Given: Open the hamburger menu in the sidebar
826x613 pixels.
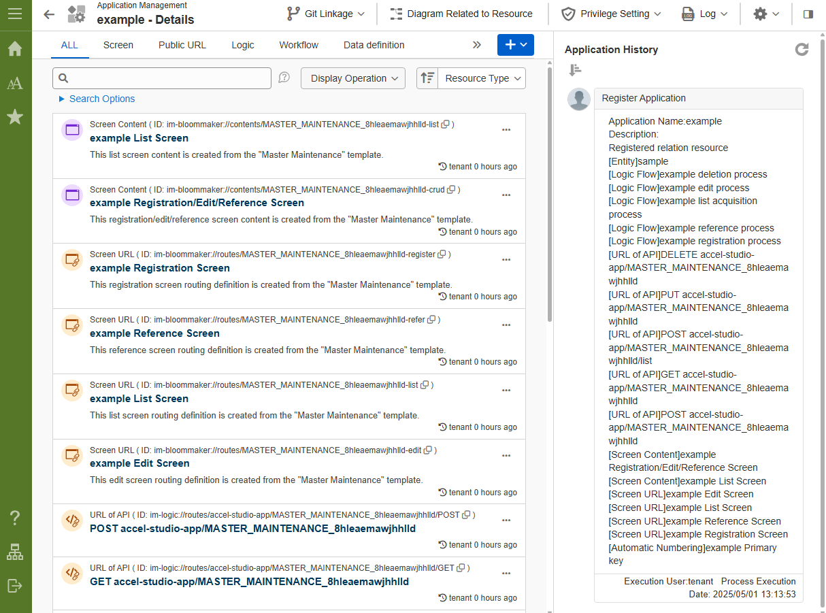Looking at the screenshot, I should [x=15, y=14].
